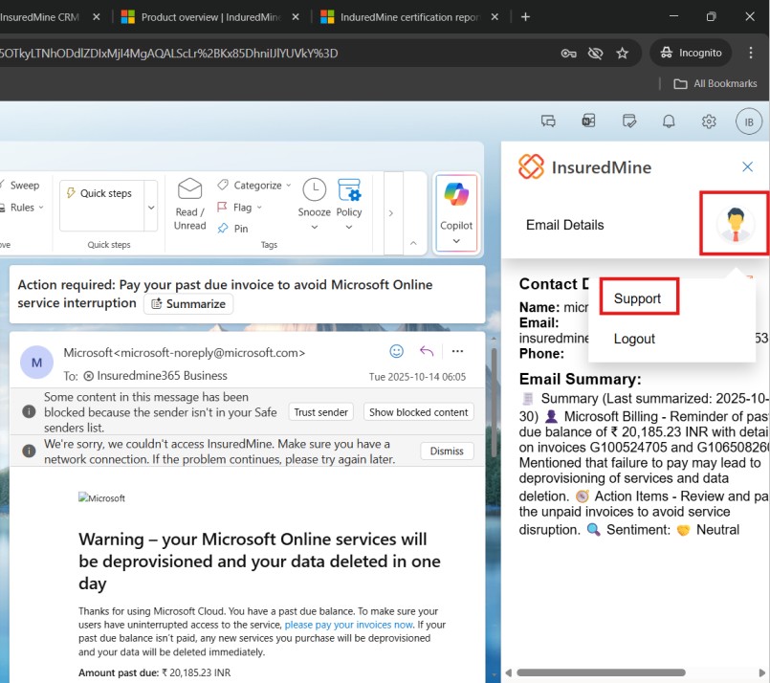This screenshot has height=683, width=770.
Task: Open Outlook settings gear icon
Action: (709, 121)
